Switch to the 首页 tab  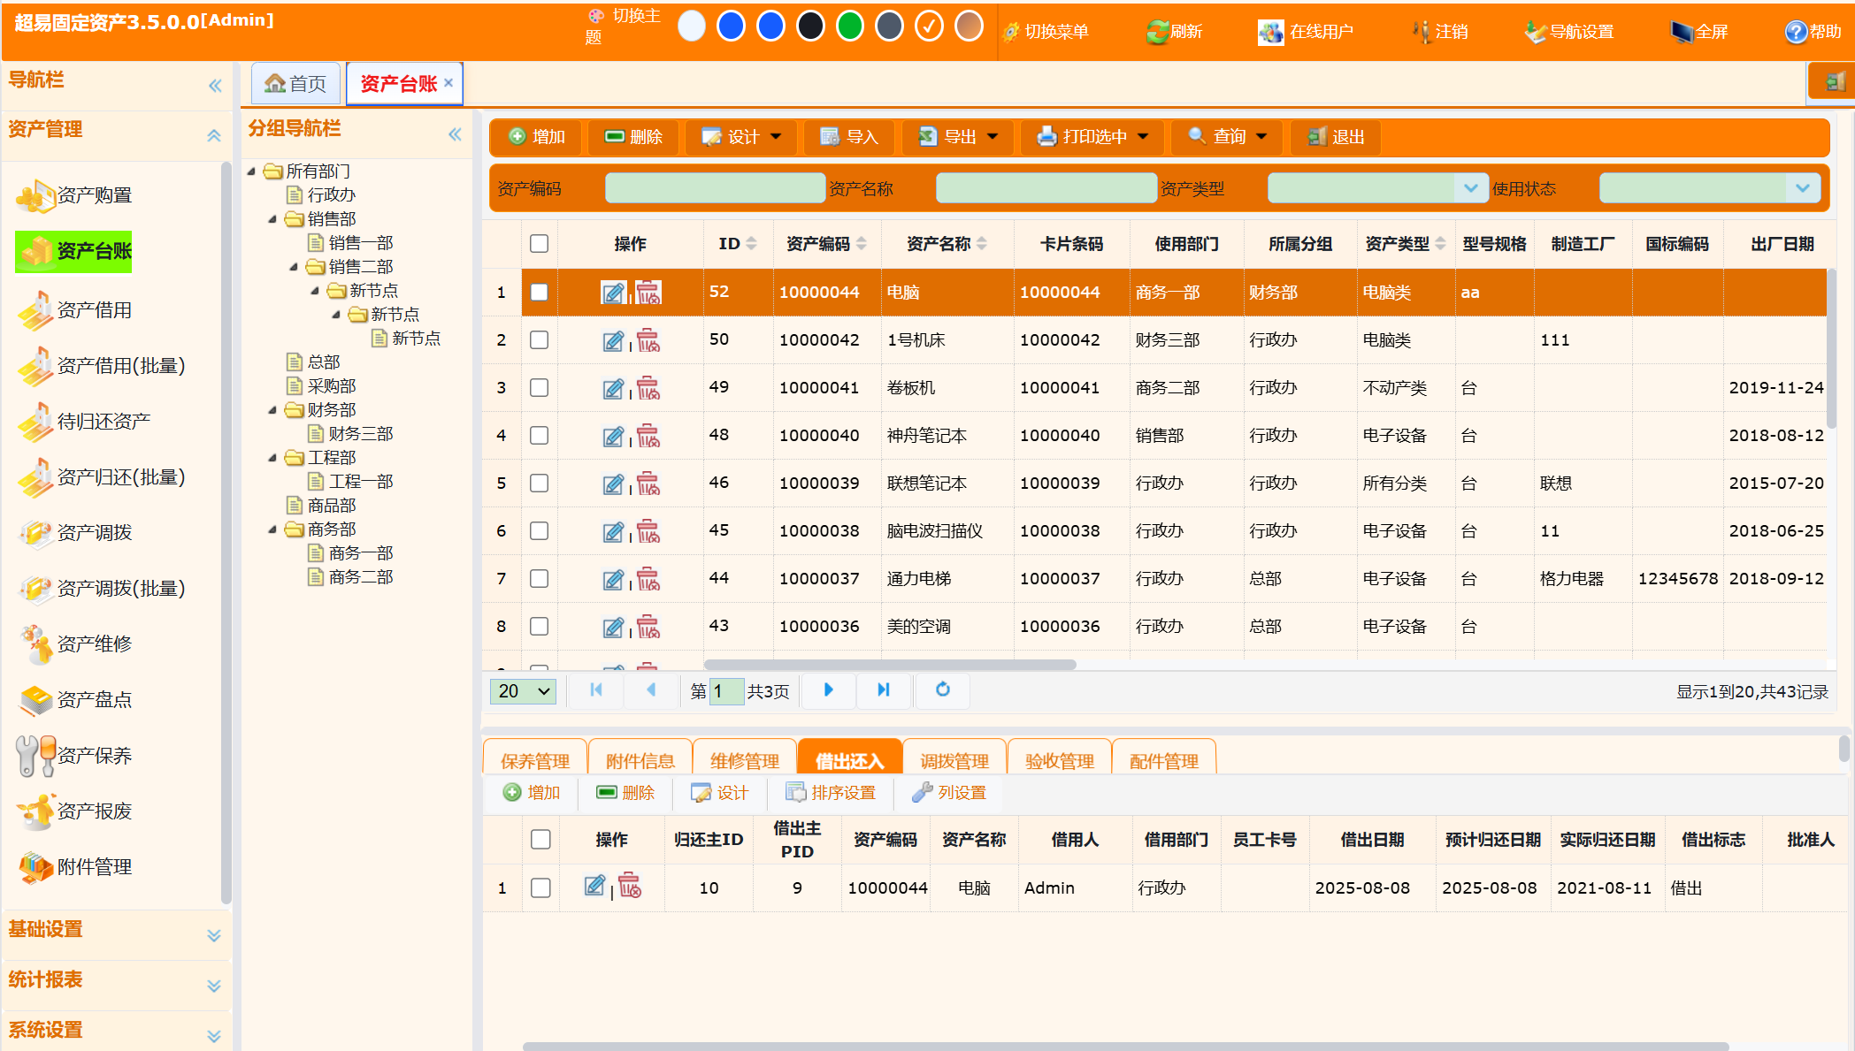[x=295, y=84]
